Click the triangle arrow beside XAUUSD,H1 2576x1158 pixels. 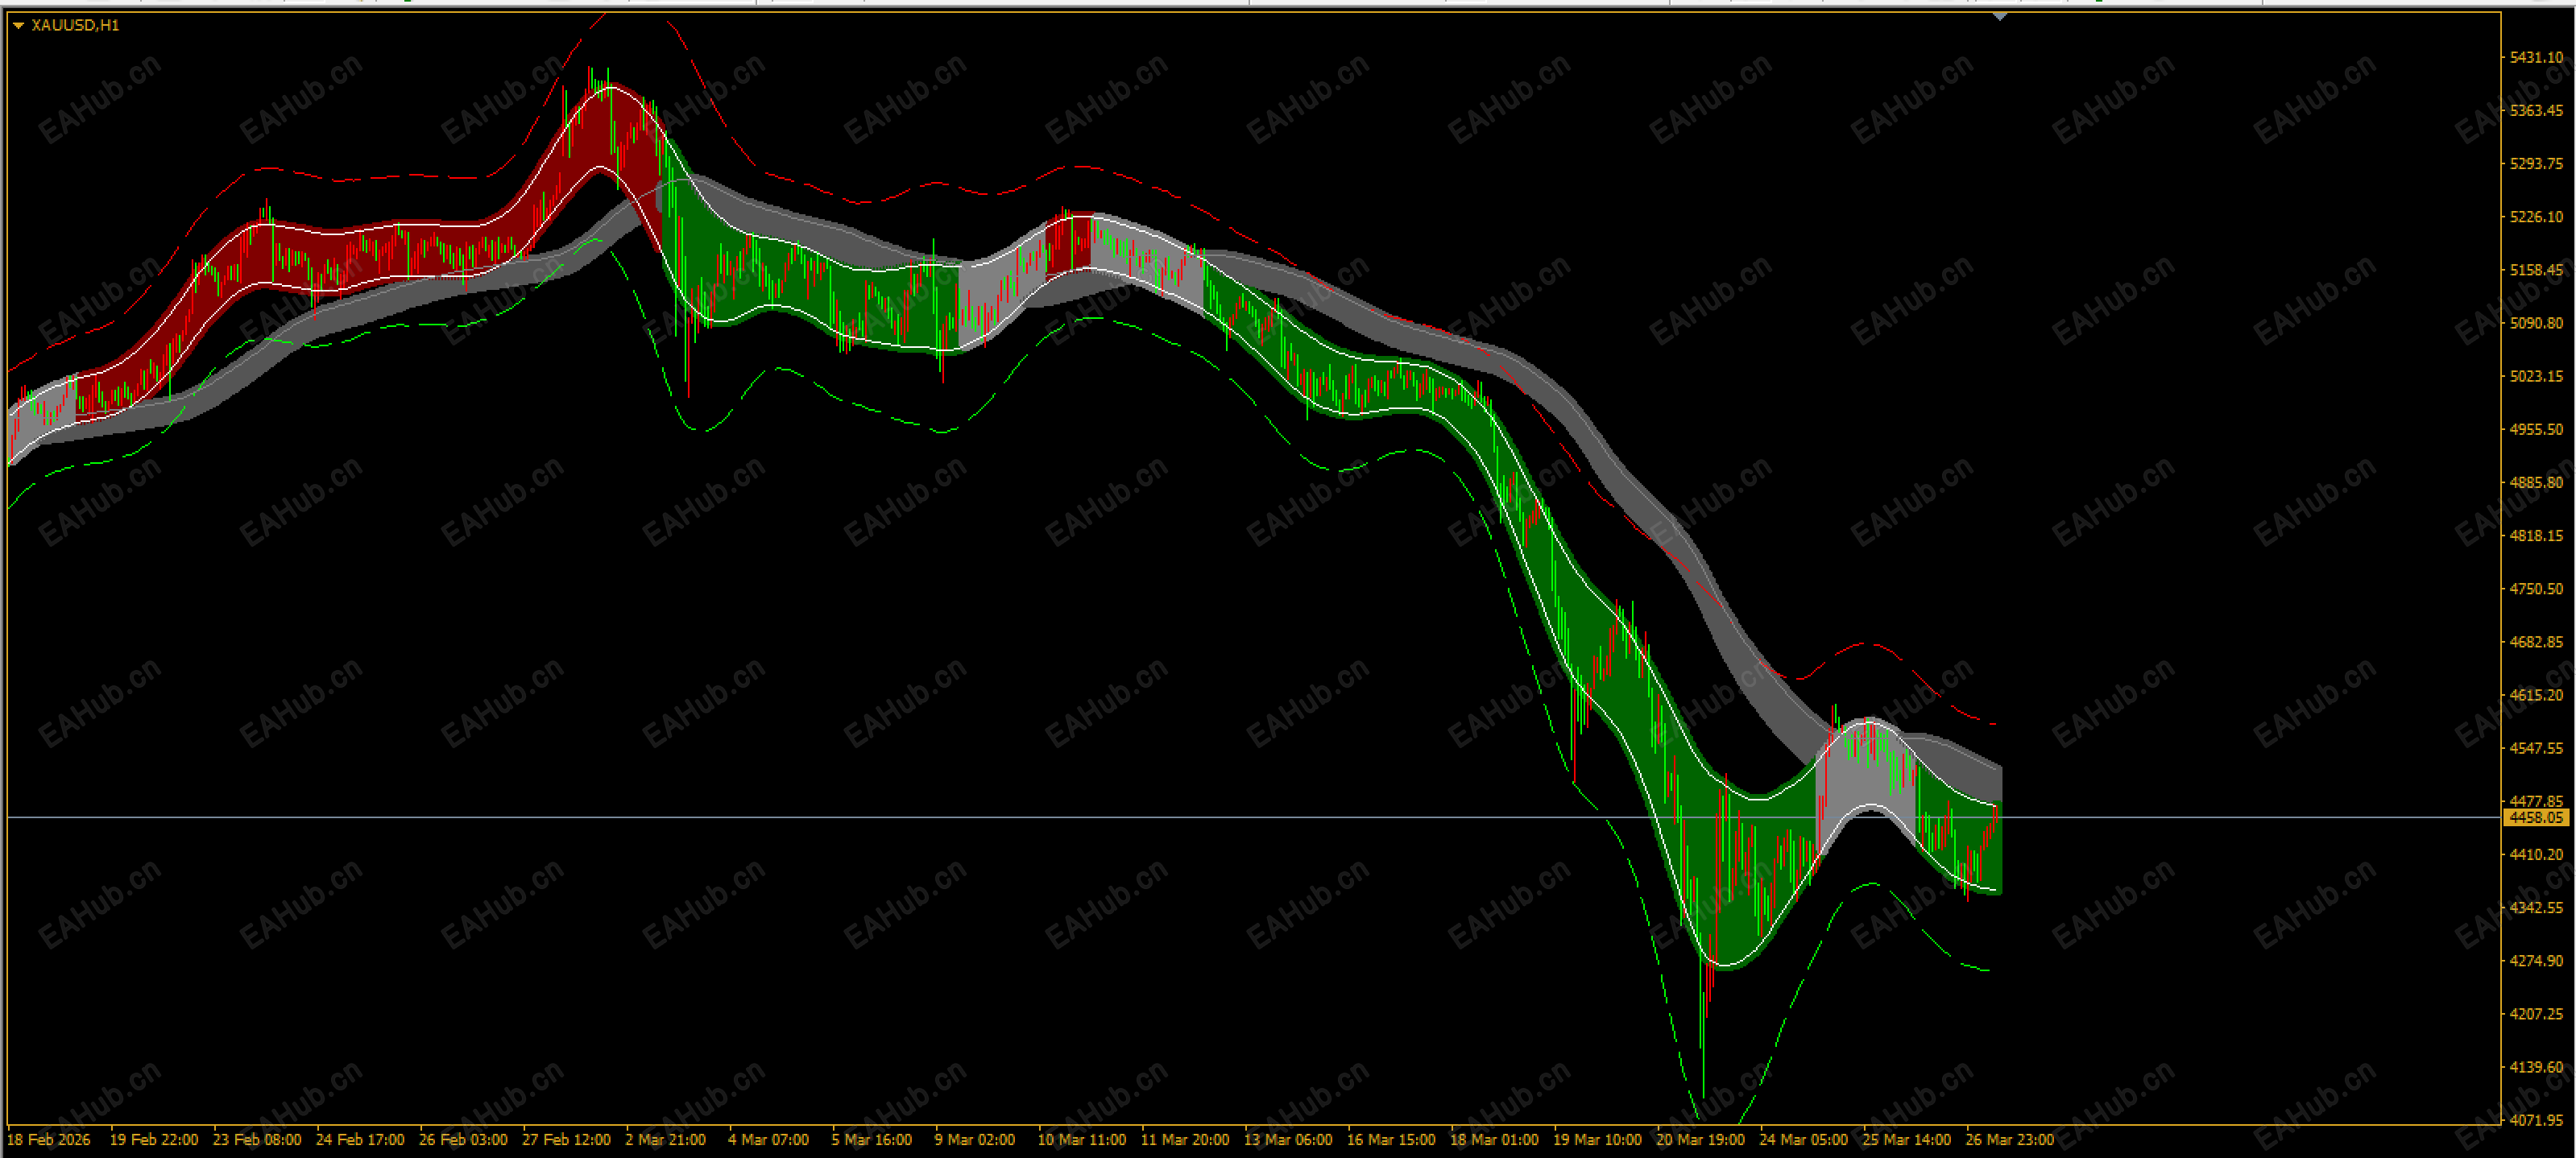[x=18, y=26]
